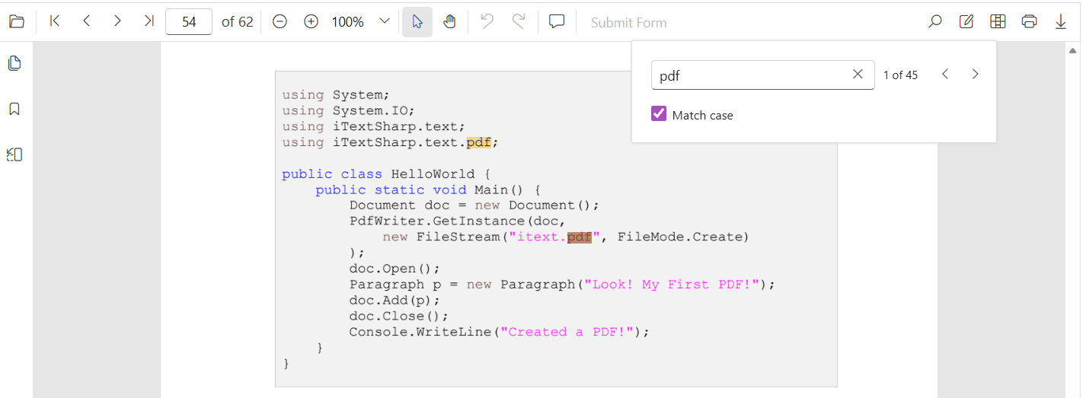Viewport: 1083px width, 398px height.
Task: Clear the search text with the X
Action: coord(858,75)
